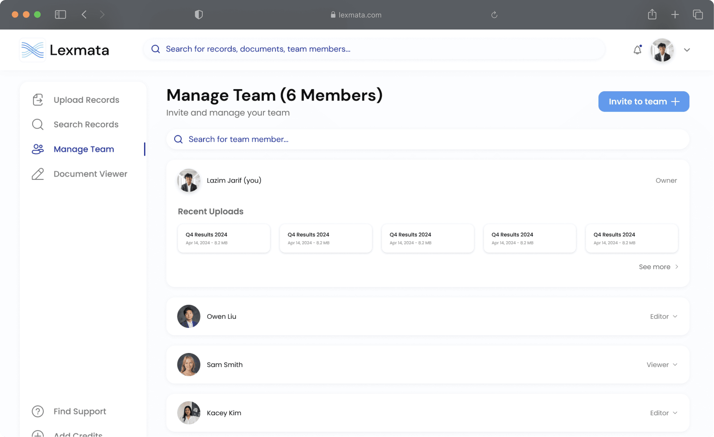Open a new browser tab
Image resolution: width=714 pixels, height=437 pixels.
pyautogui.click(x=675, y=15)
